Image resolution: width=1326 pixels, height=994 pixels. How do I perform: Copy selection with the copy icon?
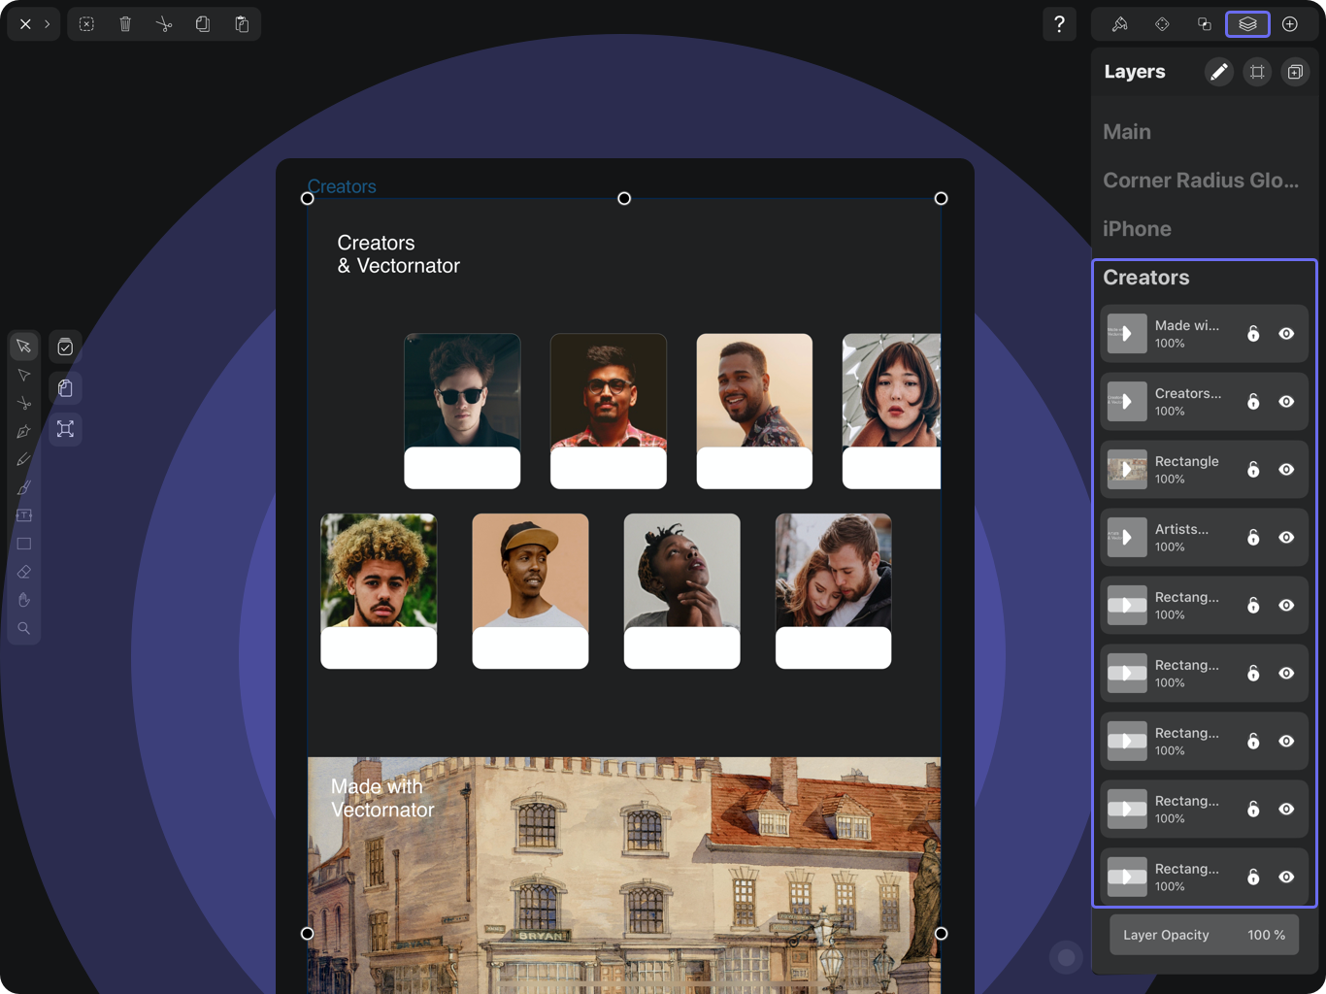[203, 24]
